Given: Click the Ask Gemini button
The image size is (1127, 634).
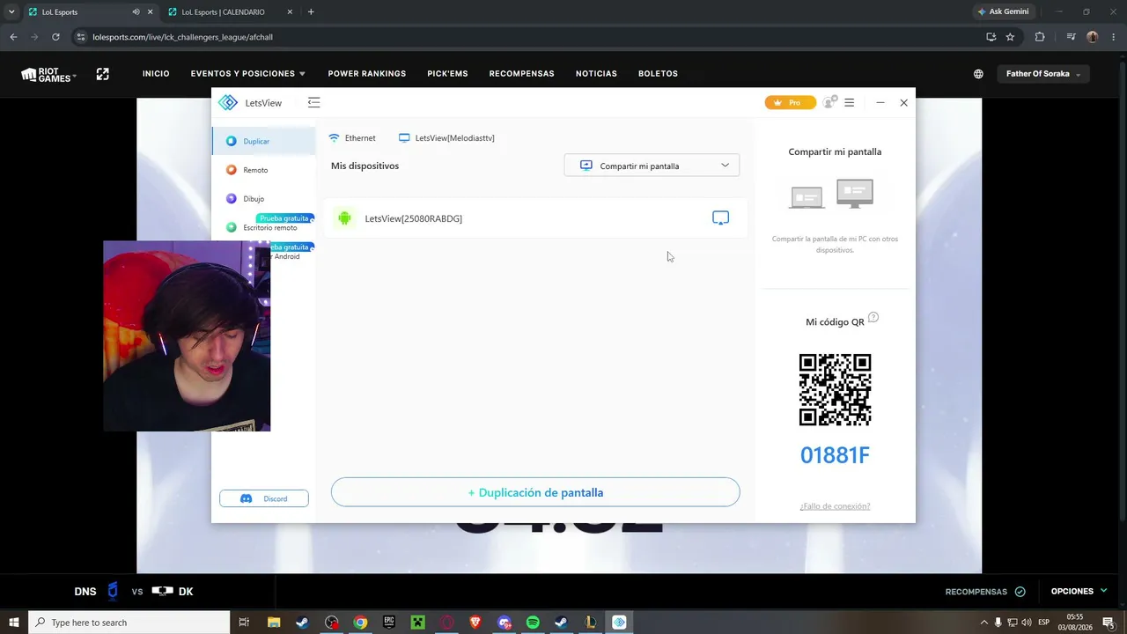Looking at the screenshot, I should [x=1003, y=12].
